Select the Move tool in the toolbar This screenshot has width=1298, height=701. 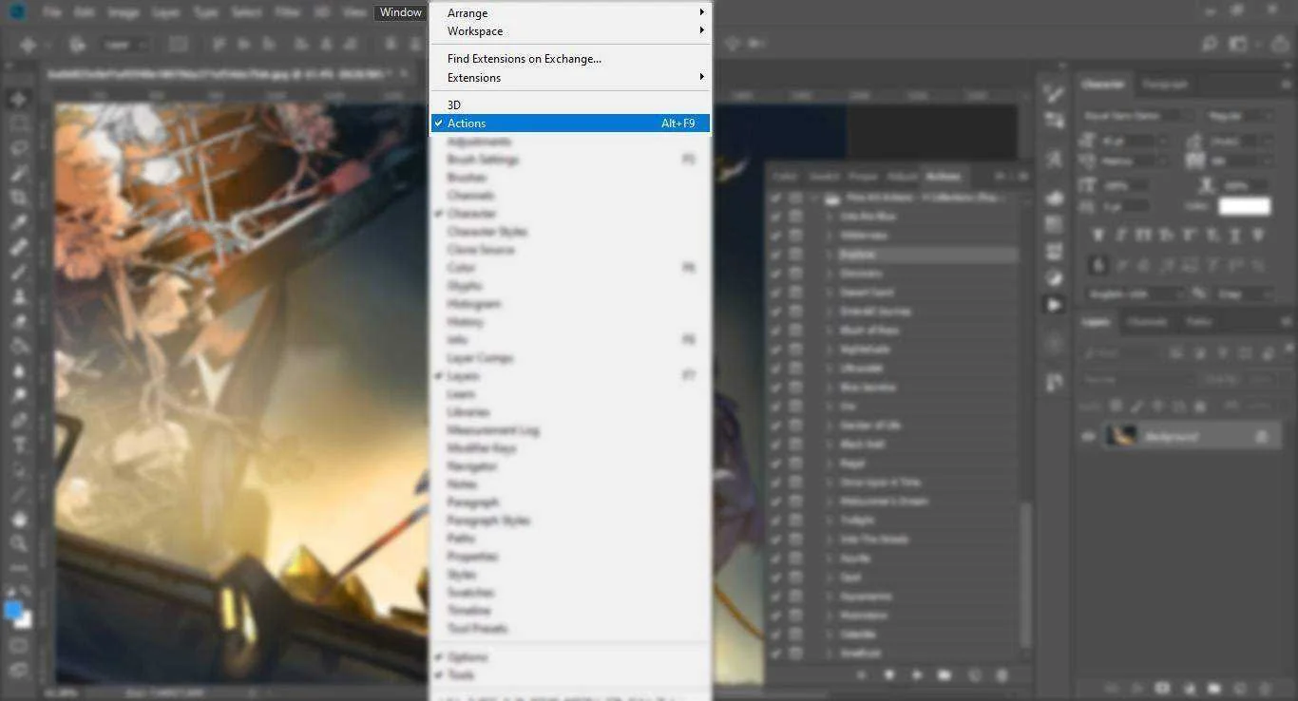(18, 99)
